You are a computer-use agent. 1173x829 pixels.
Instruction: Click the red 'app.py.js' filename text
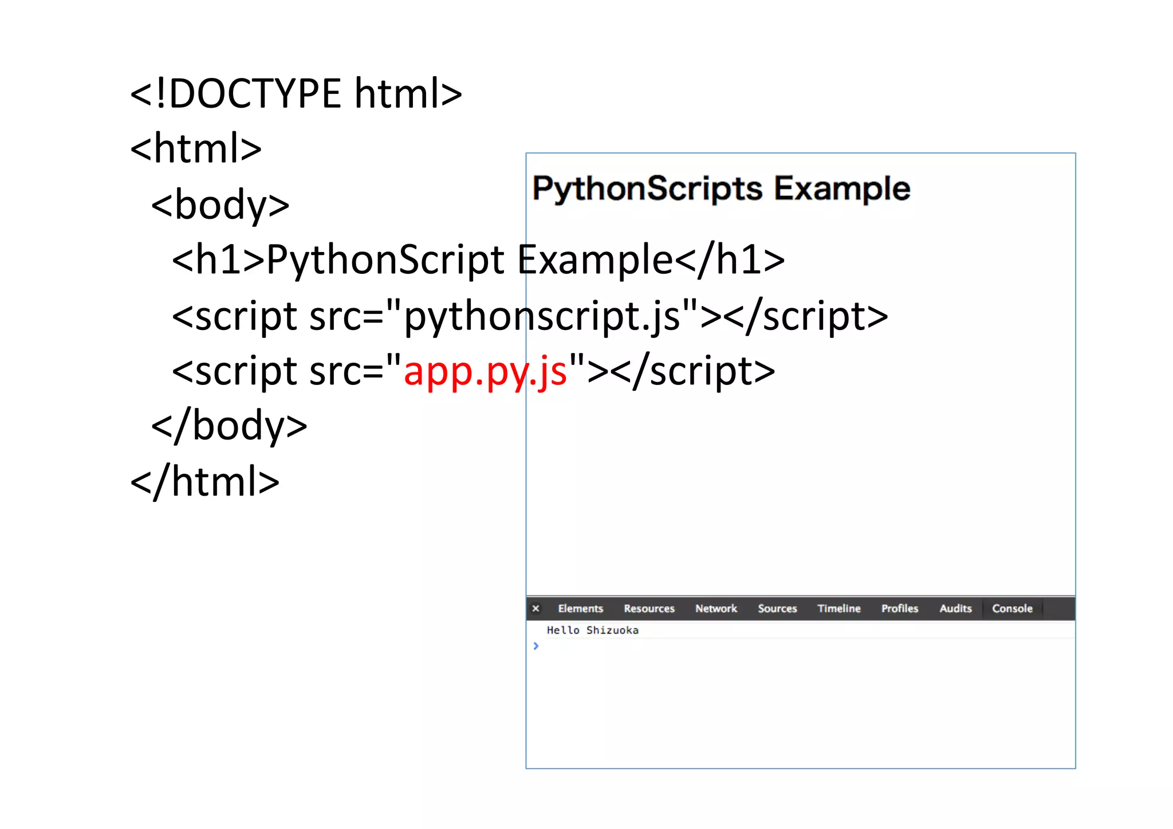pyautogui.click(x=485, y=372)
